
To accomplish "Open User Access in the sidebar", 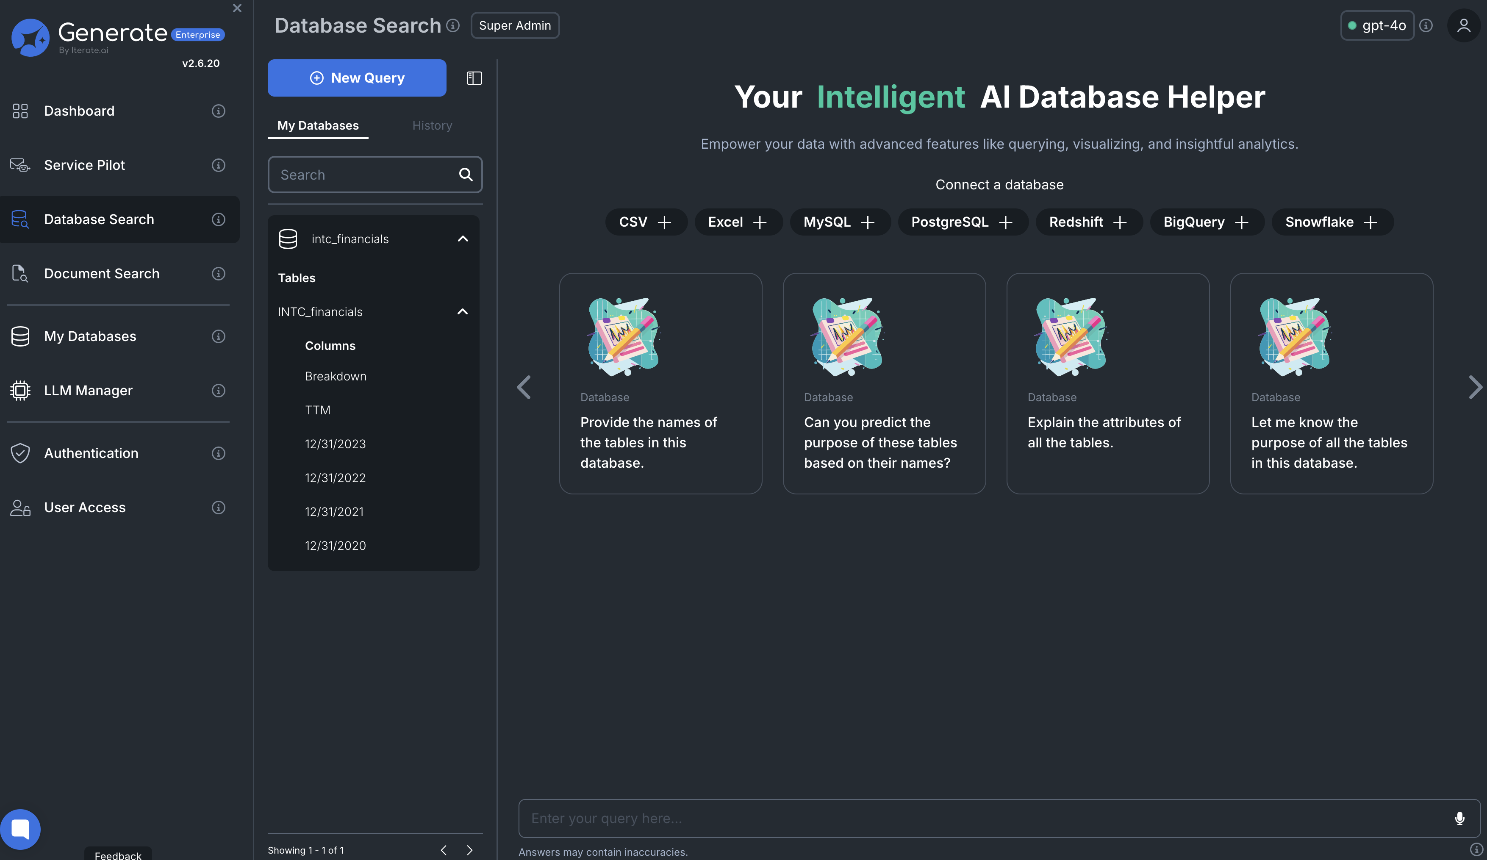I will (84, 508).
